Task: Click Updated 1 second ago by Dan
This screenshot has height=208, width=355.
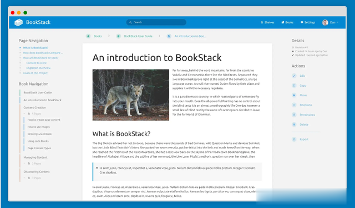Action: click(x=310, y=55)
